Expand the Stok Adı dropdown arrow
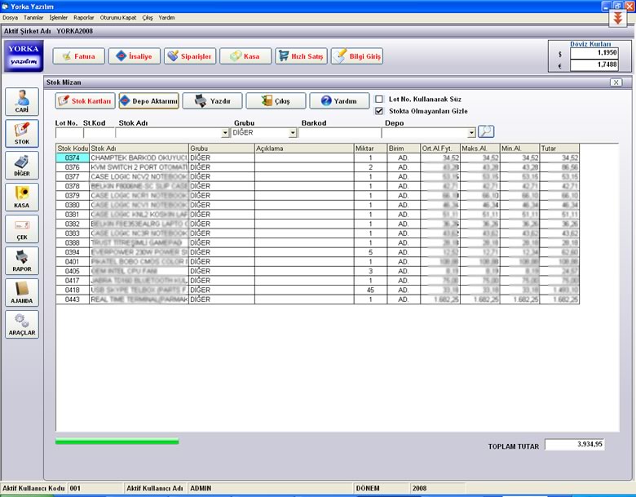This screenshot has width=636, height=497. point(225,133)
